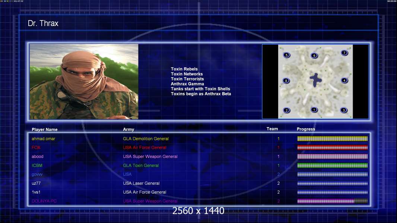Click start position marker 5 on map
Screen dimensions: 397x223
[x=286, y=55]
